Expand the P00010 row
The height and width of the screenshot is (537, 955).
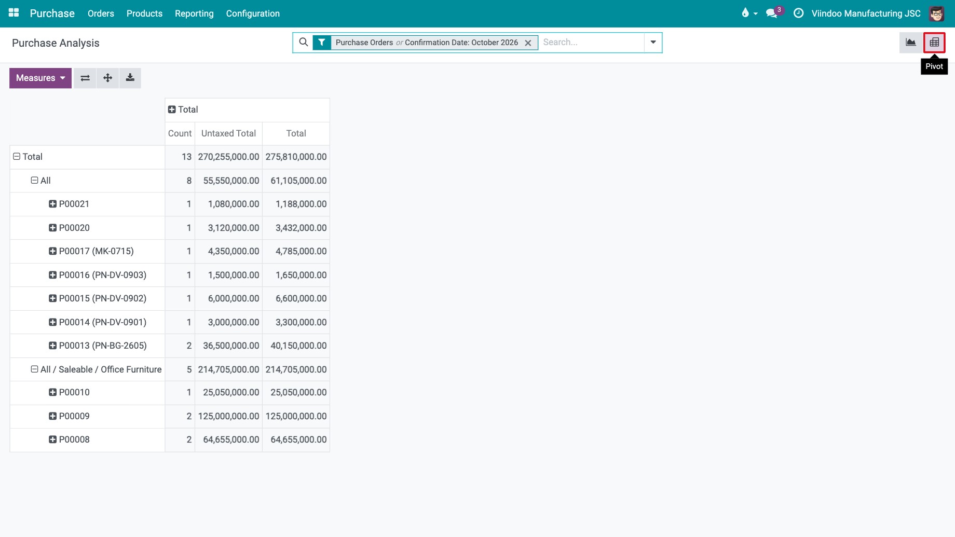[x=52, y=392]
